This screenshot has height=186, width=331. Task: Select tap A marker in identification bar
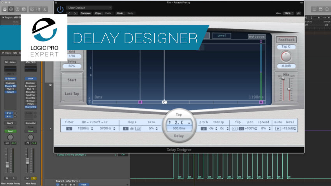[x=261, y=102]
